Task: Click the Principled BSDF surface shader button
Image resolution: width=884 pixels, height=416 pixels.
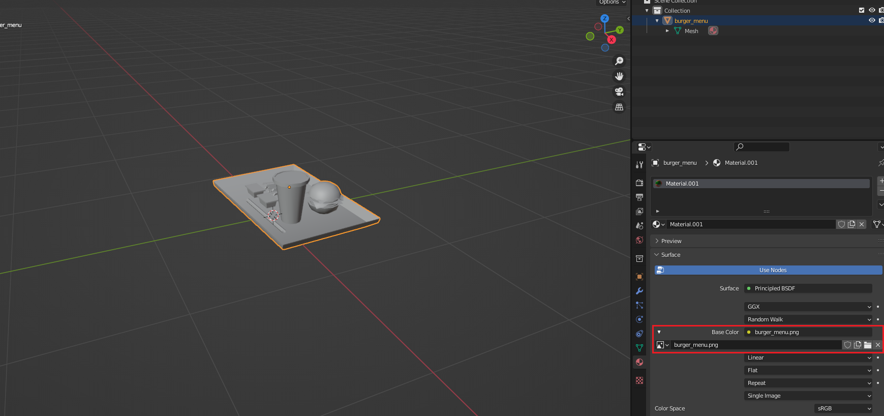Action: coord(808,288)
